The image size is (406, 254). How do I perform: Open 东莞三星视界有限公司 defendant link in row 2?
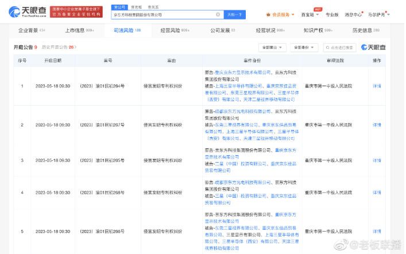tap(237, 125)
